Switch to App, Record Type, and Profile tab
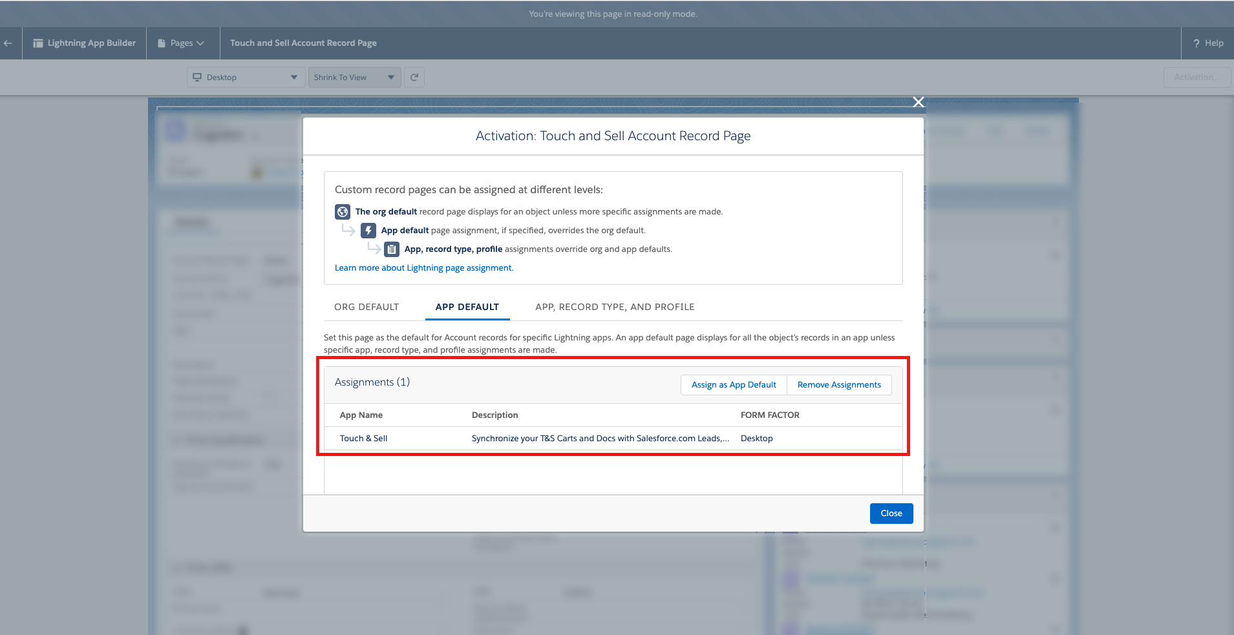The width and height of the screenshot is (1234, 635). pyautogui.click(x=615, y=307)
